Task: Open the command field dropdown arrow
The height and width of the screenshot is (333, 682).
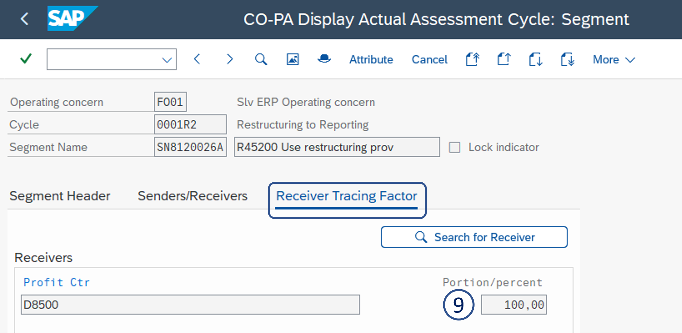Action: [167, 60]
